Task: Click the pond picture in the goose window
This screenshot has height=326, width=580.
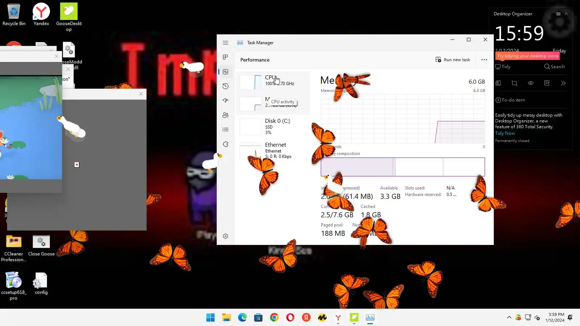Action: [x=31, y=127]
